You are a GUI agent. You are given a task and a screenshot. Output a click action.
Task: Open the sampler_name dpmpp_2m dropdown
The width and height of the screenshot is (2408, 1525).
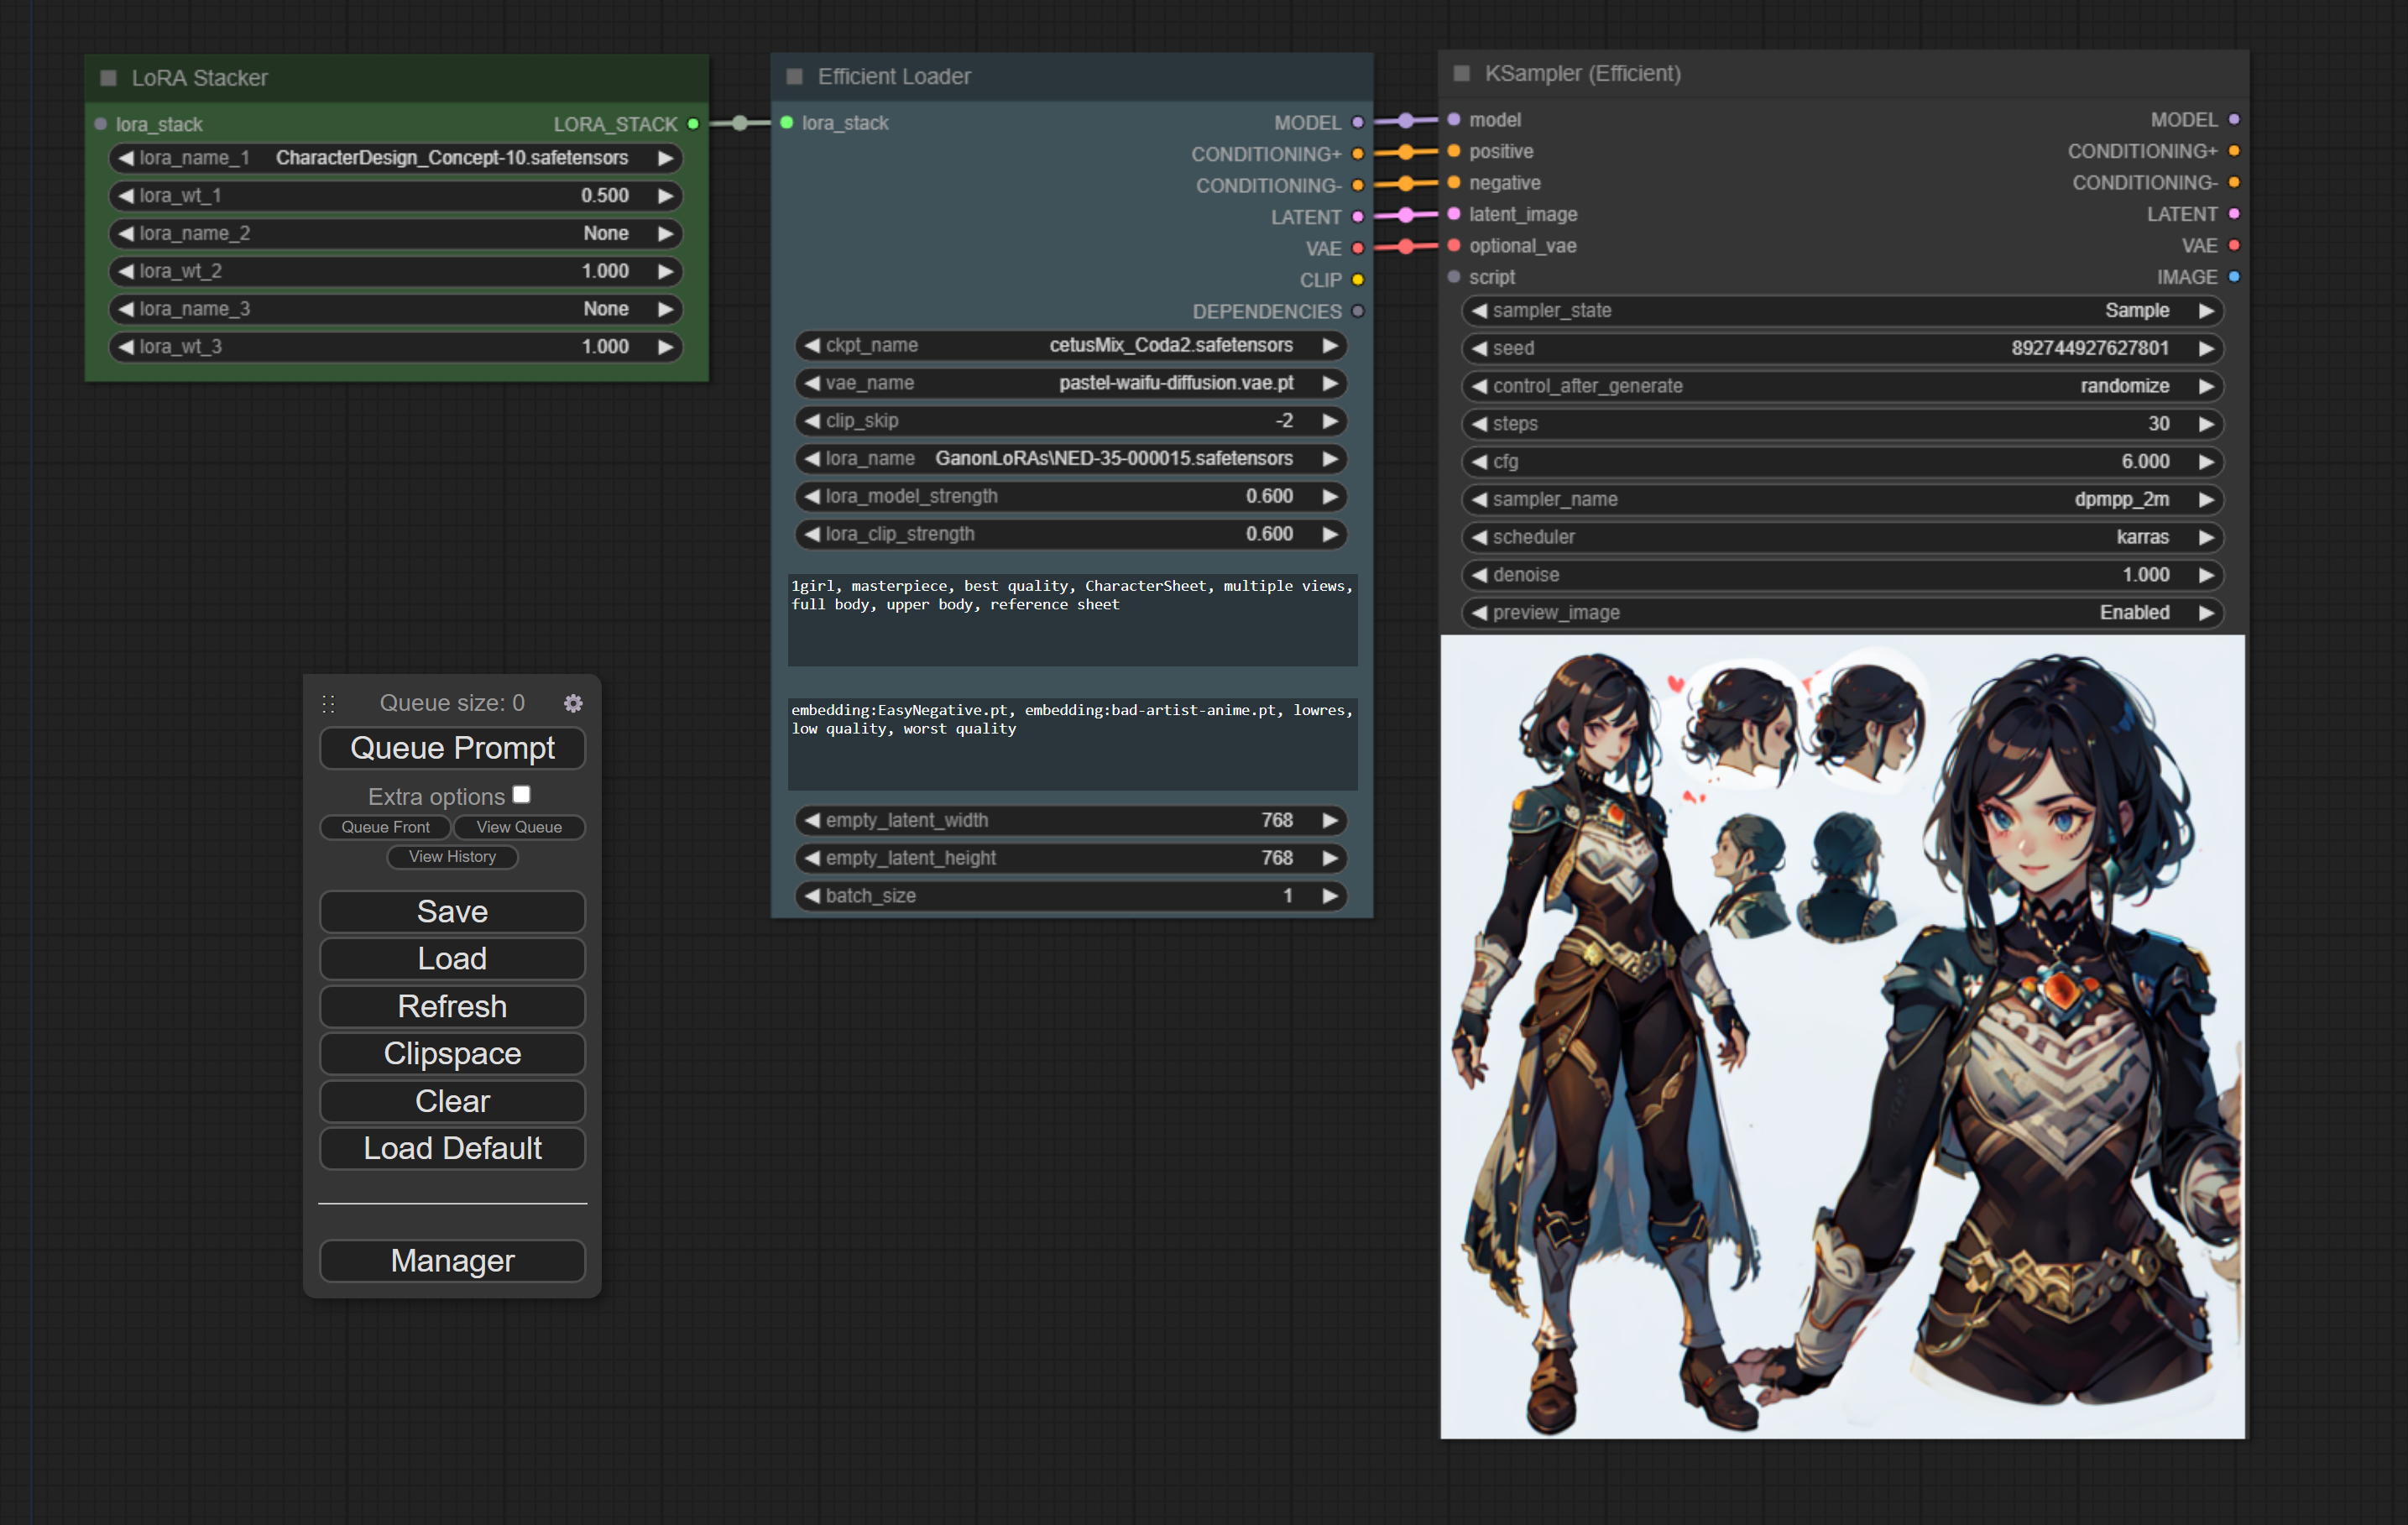(x=1842, y=499)
